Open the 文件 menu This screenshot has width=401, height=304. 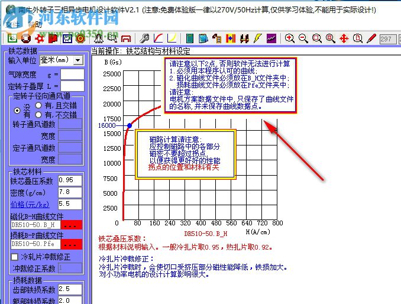12,25
